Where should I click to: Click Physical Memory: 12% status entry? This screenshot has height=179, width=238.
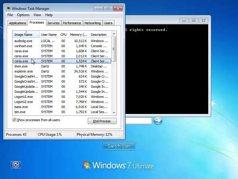click(94, 135)
